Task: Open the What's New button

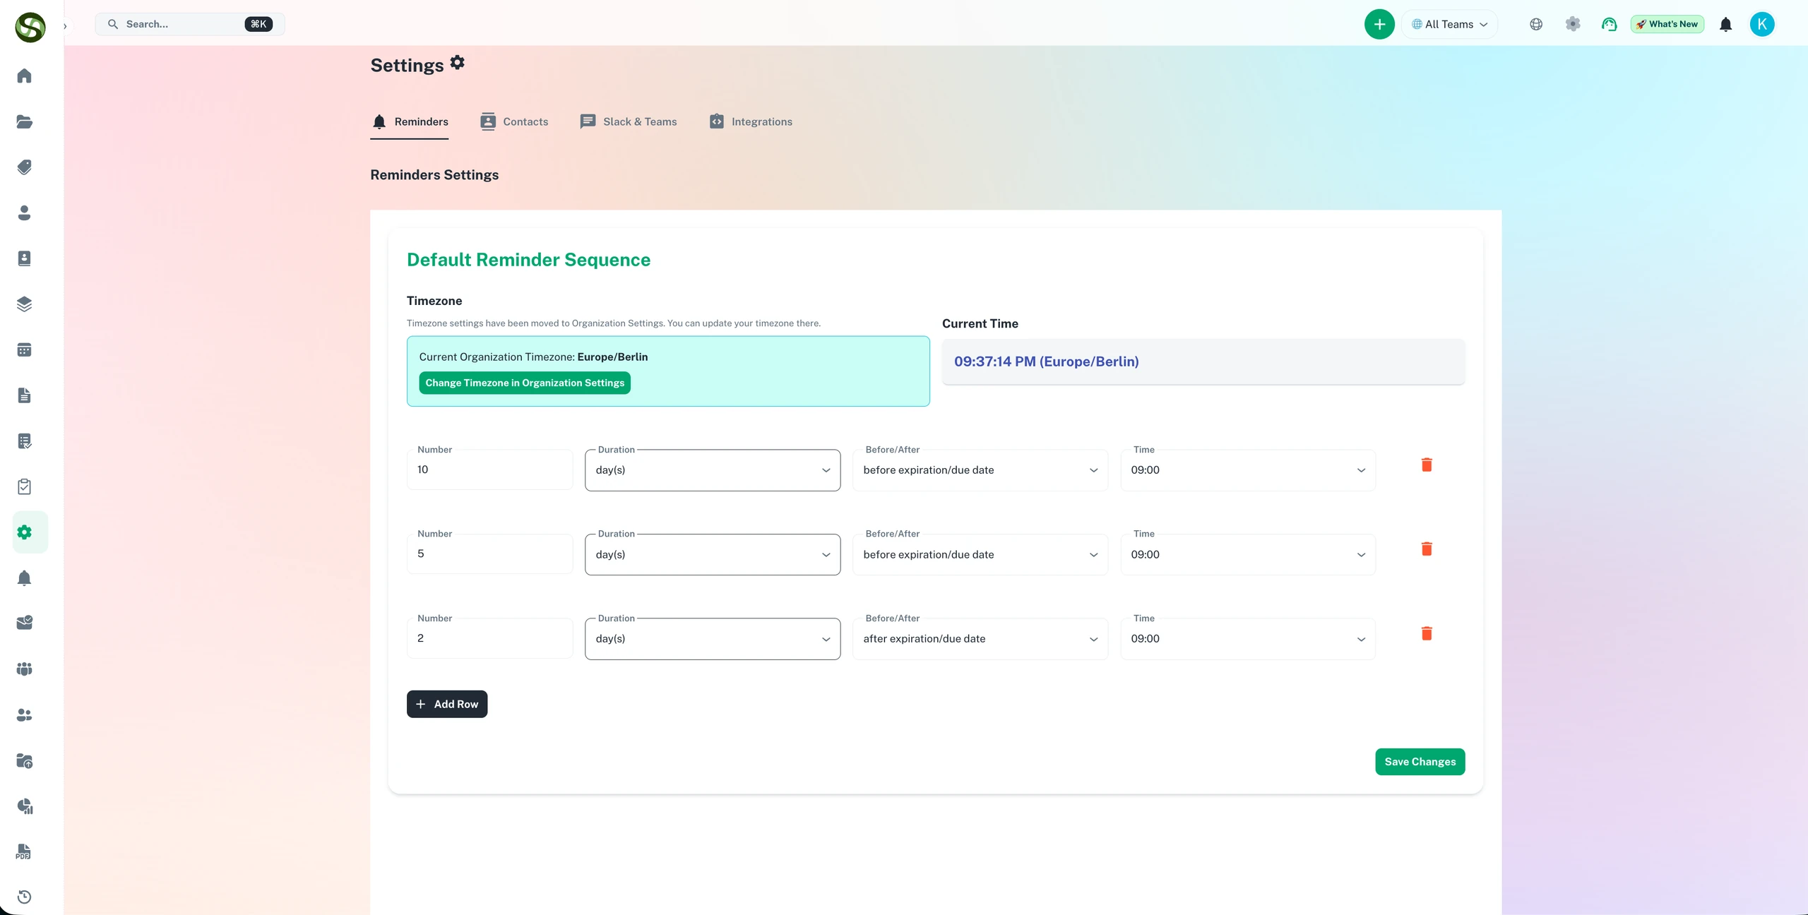Action: tap(1667, 24)
